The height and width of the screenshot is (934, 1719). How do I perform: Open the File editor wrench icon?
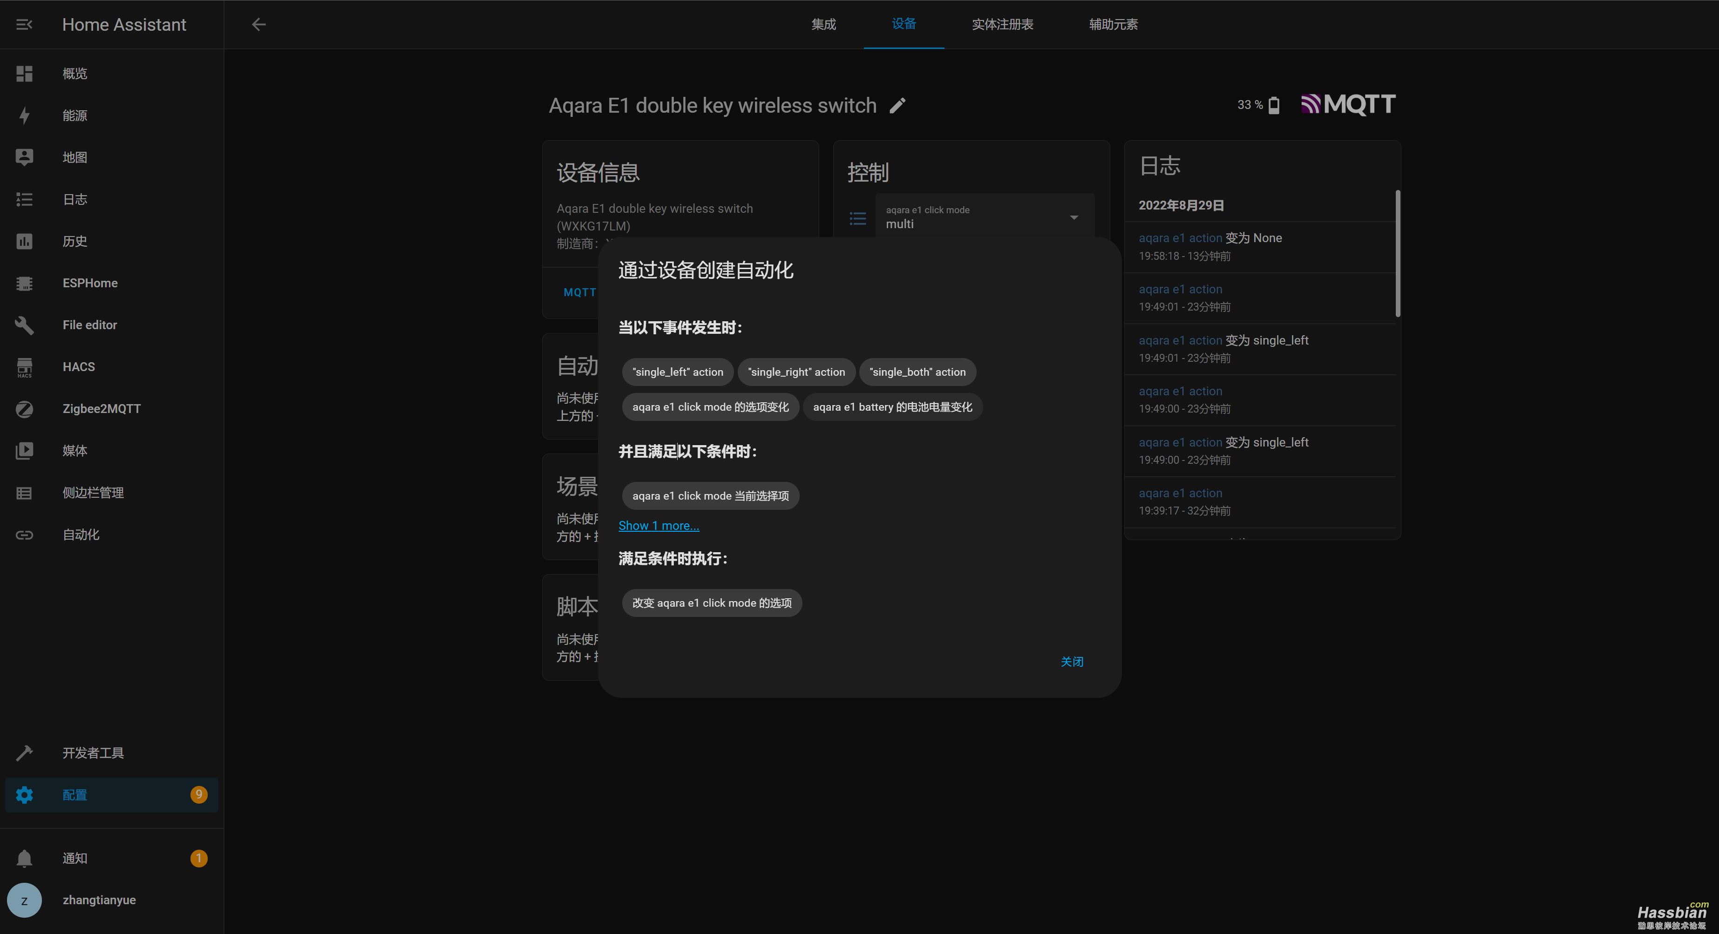24,325
